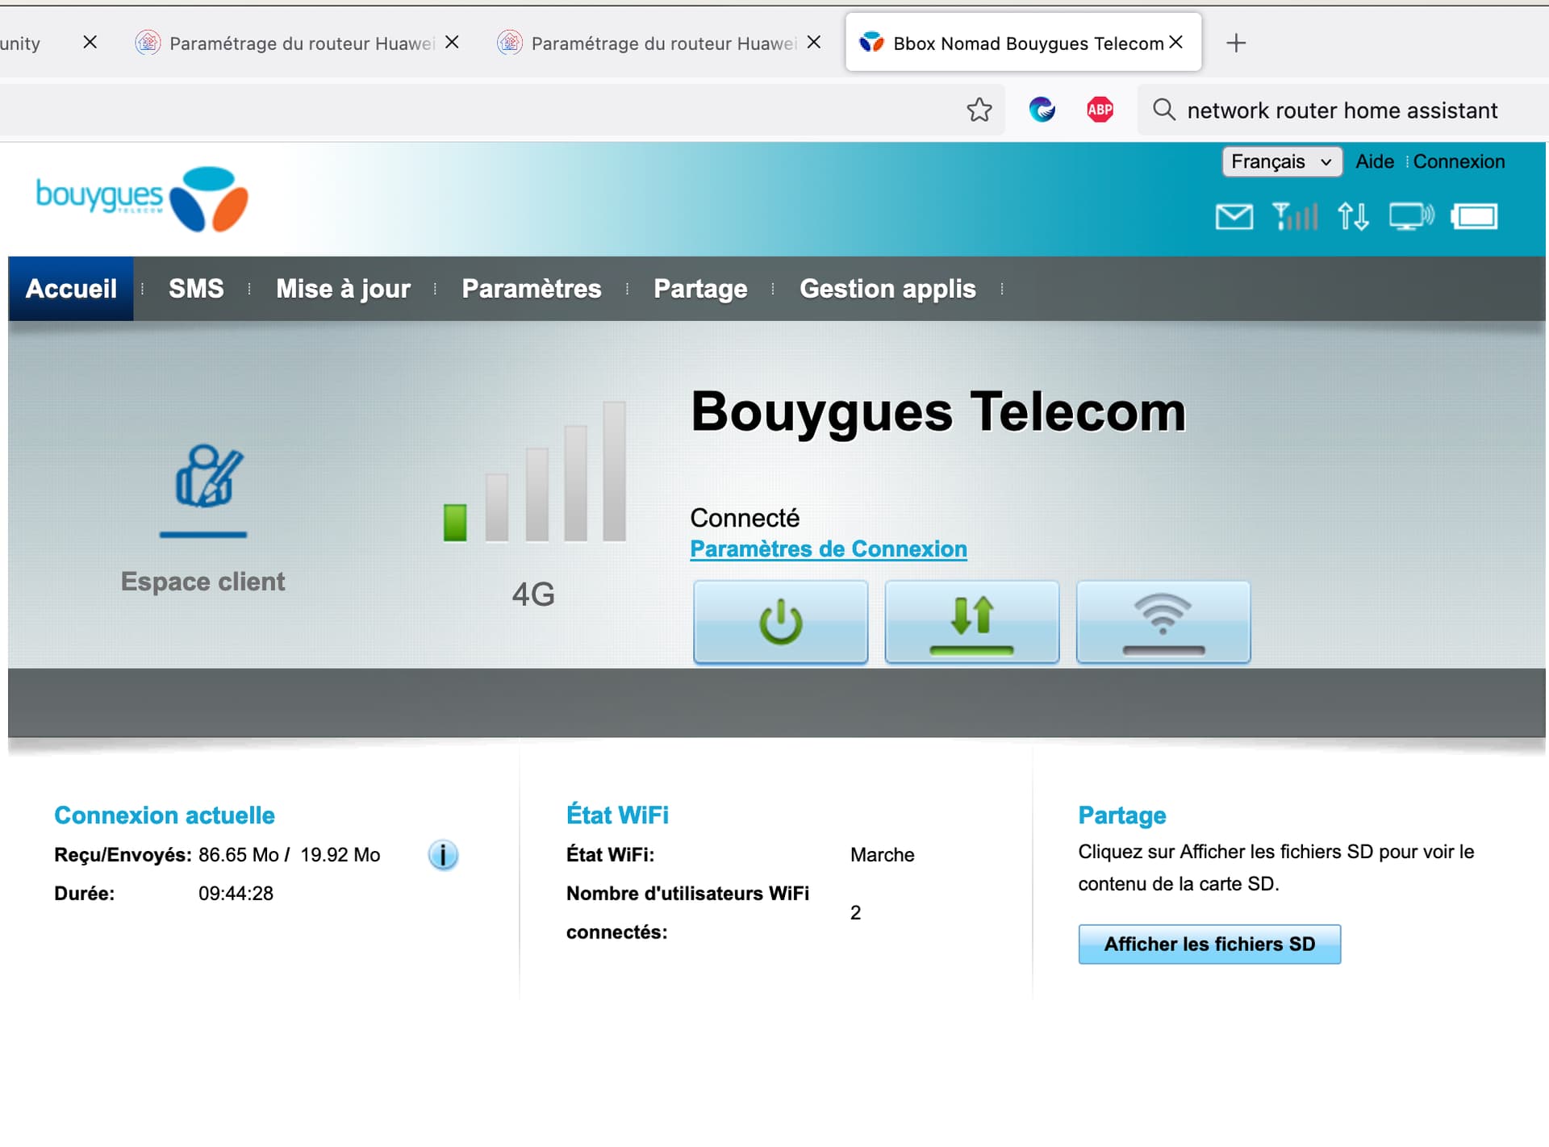This screenshot has height=1147, width=1549.
Task: Open the Partage menu
Action: 700,289
